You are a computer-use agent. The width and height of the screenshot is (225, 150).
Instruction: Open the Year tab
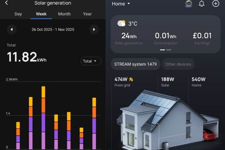87,14
